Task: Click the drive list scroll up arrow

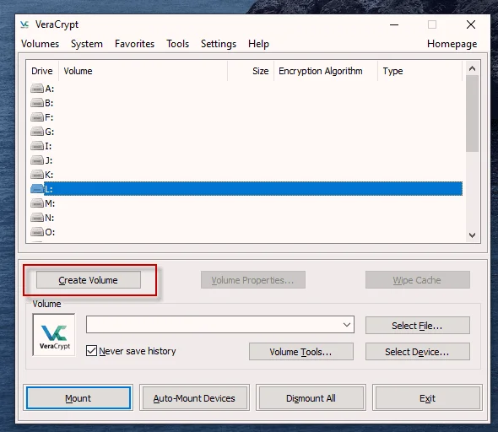Action: [473, 68]
